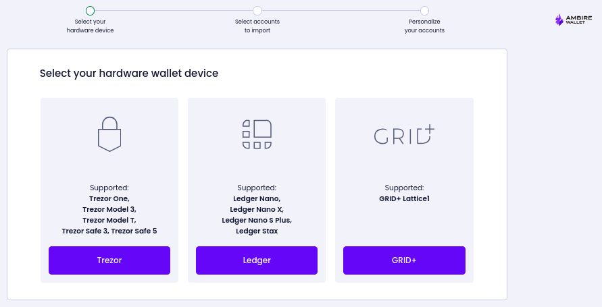Image resolution: width=602 pixels, height=307 pixels.
Task: Click the 'Trezor One' supported text
Action: tap(109, 198)
